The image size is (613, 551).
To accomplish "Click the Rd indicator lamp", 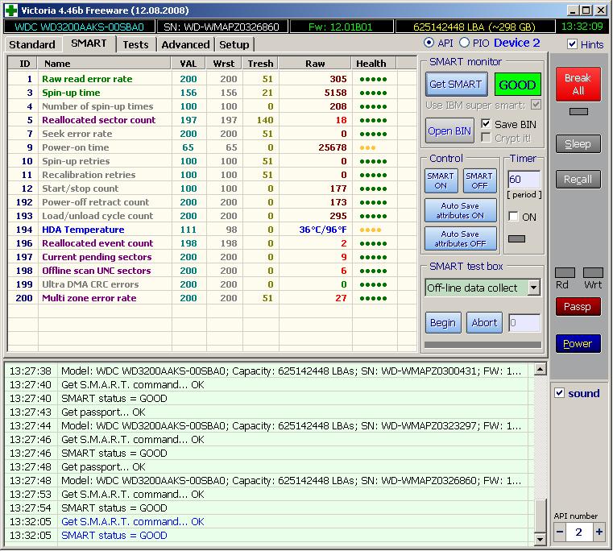I will (565, 272).
